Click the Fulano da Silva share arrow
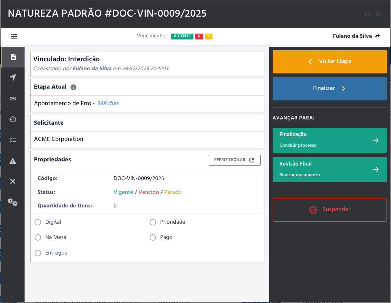 378,36
